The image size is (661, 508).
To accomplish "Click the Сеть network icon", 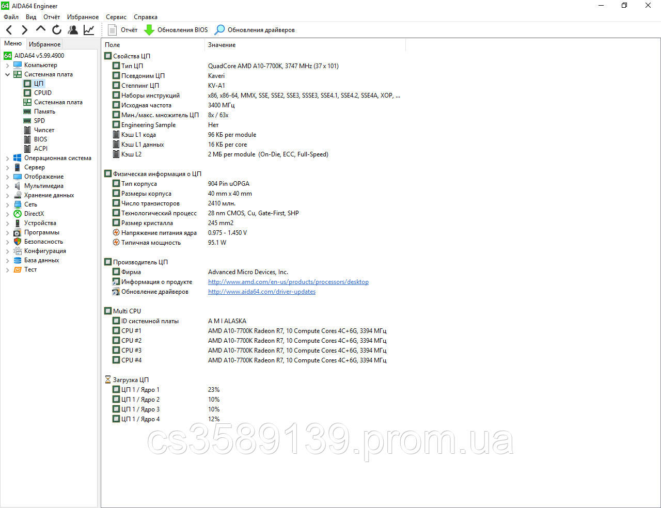I will coord(18,204).
